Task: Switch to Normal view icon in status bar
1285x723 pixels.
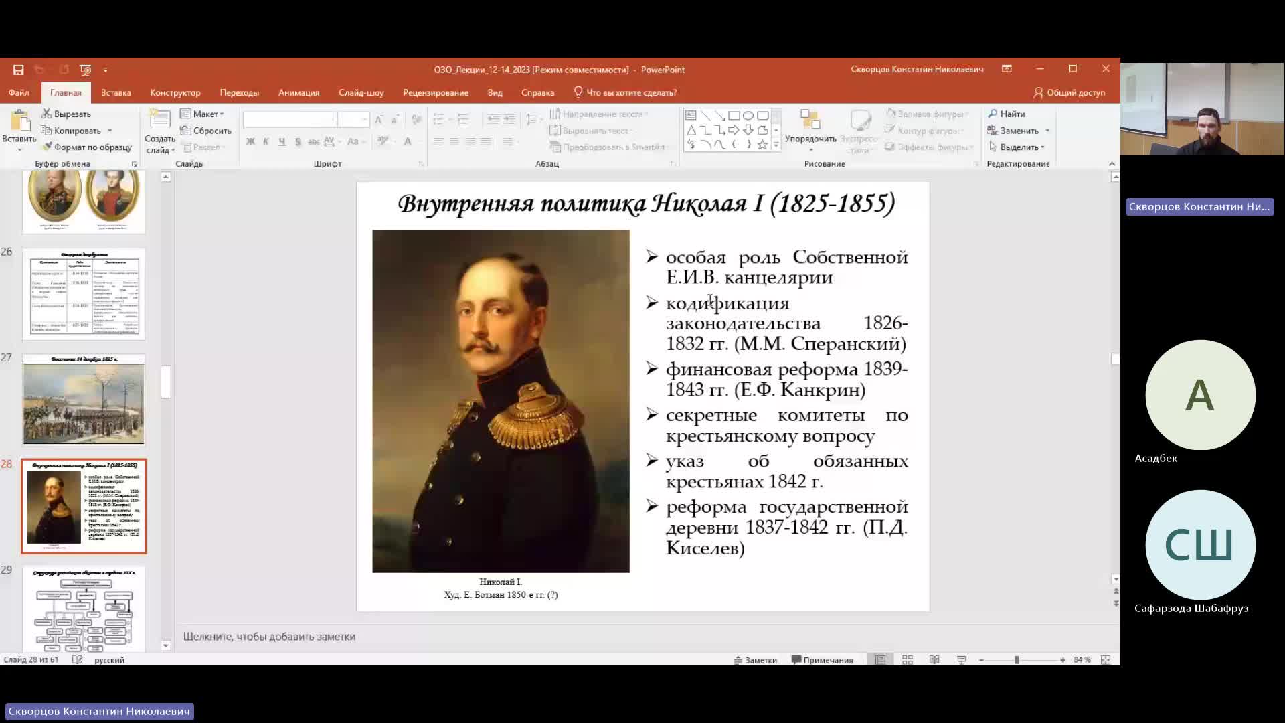Action: (x=881, y=660)
